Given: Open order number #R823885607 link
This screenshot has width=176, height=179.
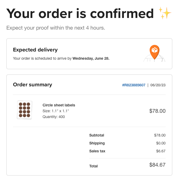Looking at the screenshot, I should 134,85.
